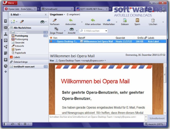Sort messages by Gesendet column
This screenshot has width=170, height=129.
click(125, 38)
